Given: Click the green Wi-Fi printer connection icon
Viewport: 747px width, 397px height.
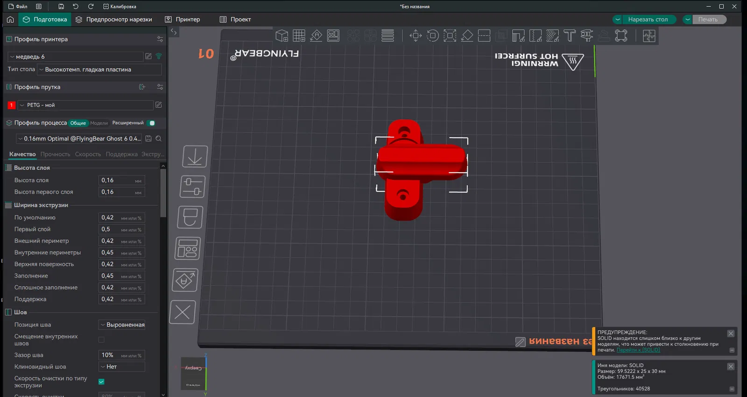Looking at the screenshot, I should pyautogui.click(x=159, y=56).
